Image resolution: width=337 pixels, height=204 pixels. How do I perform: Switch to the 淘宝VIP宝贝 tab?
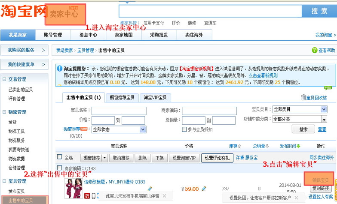(x=155, y=98)
